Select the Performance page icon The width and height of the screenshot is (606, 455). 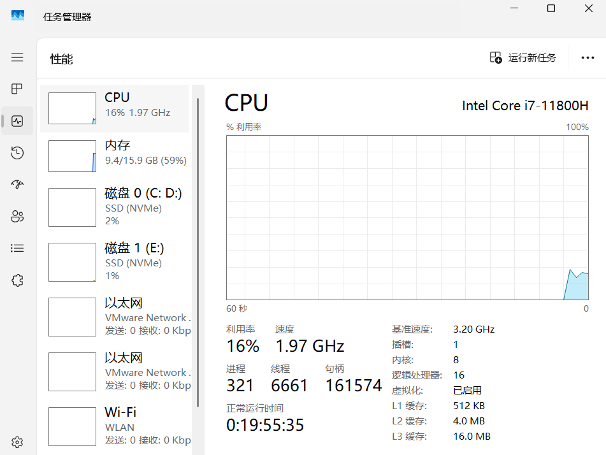click(17, 121)
